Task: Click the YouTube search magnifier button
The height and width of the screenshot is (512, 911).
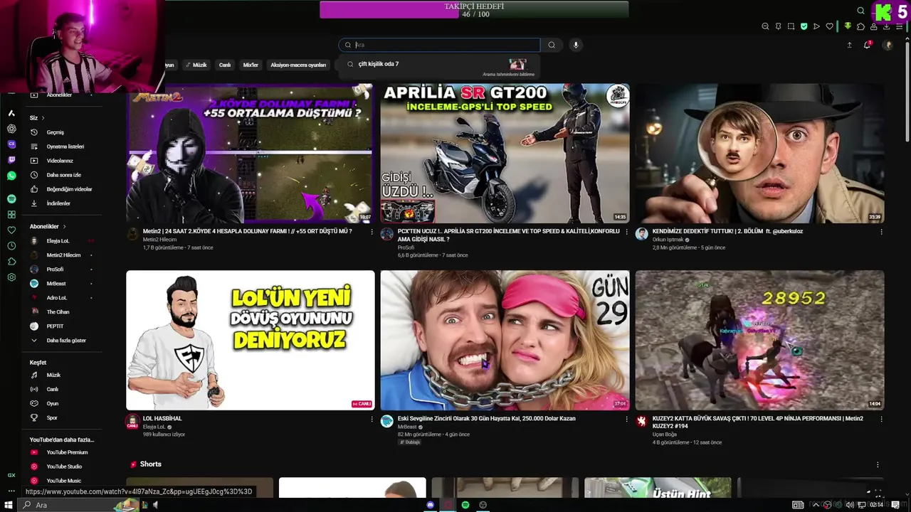Action: click(x=552, y=45)
